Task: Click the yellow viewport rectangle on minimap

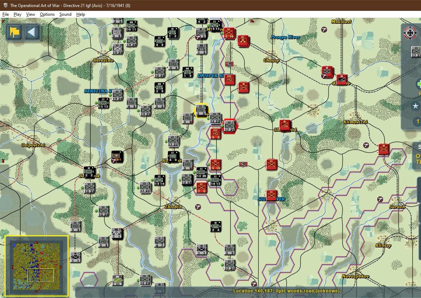Action: (x=40, y=275)
